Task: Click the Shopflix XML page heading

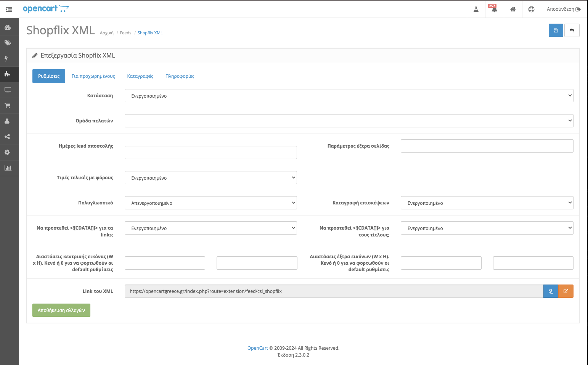Action: [61, 30]
